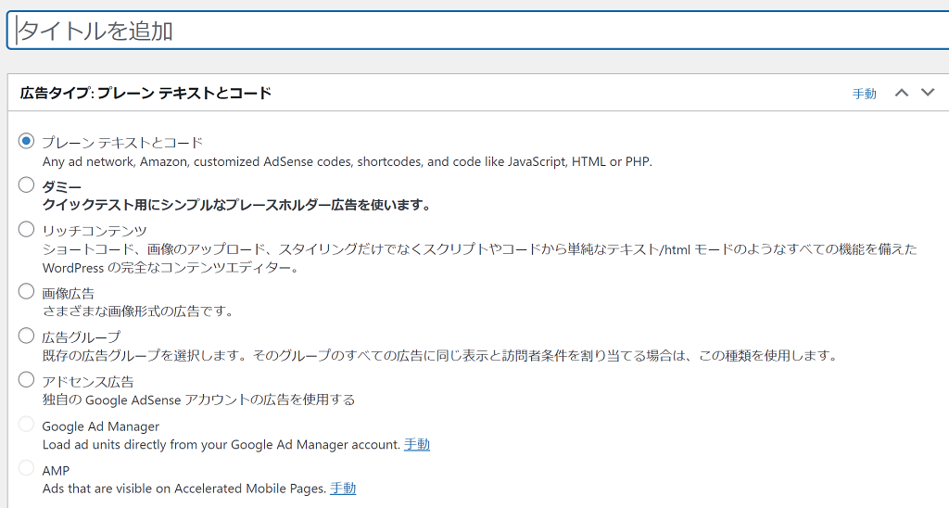Viewport: 949px width, 508px height.
Task: Click the プレーン テキストとコード option label text
Action: pos(122,143)
